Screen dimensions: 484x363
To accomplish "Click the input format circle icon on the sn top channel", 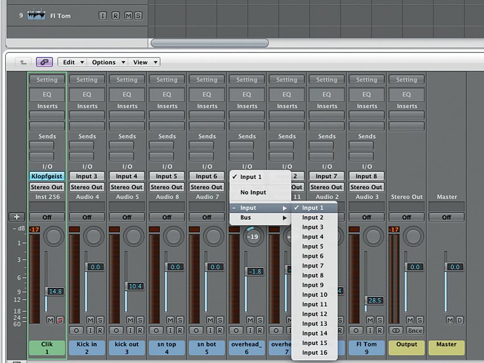I will [155, 331].
